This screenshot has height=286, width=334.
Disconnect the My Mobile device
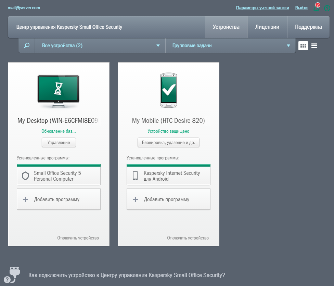pyautogui.click(x=188, y=238)
